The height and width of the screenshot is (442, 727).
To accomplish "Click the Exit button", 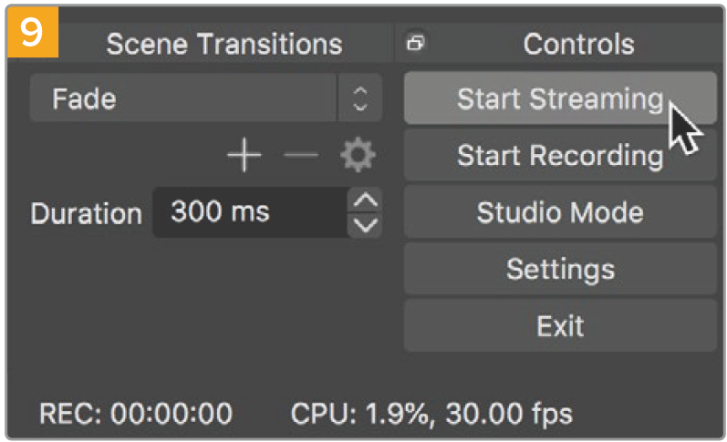I will pyautogui.click(x=560, y=325).
